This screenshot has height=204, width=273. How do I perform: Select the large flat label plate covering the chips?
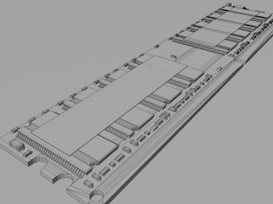tap(110, 105)
